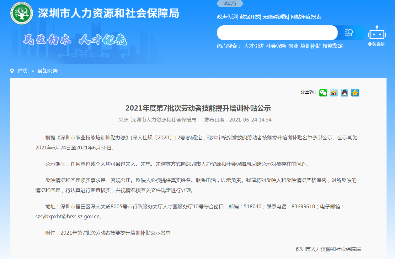Click the bureau tree logo emblem

pos(22,13)
